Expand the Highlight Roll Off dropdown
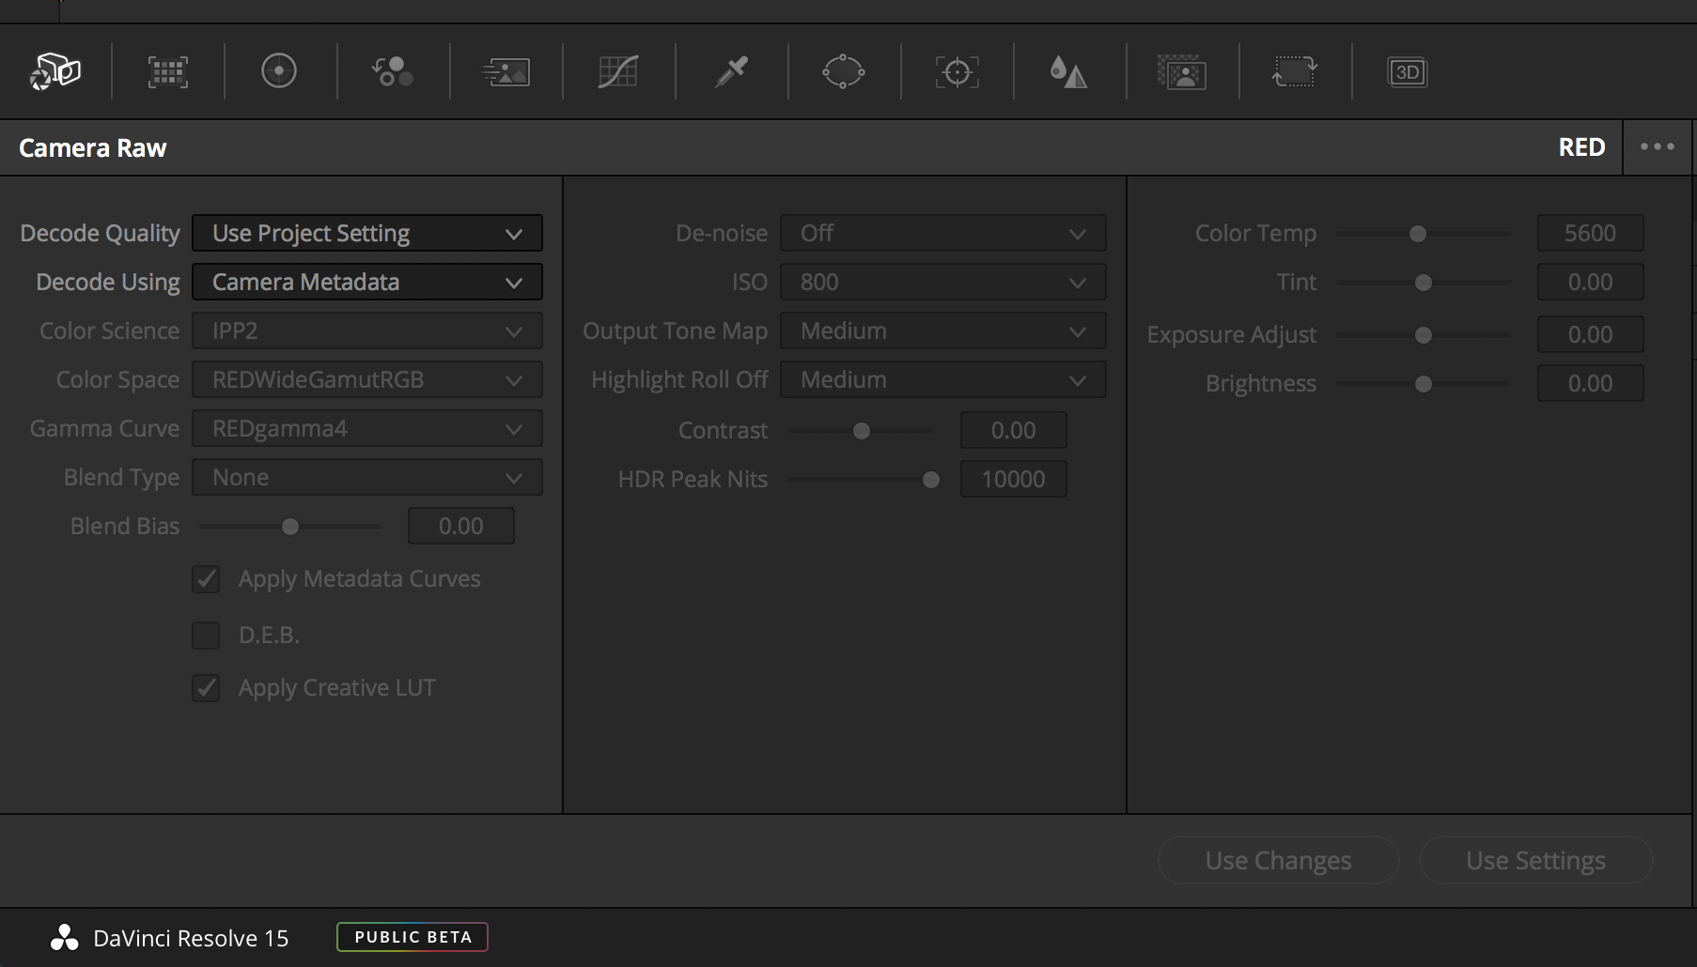1697x967 pixels. pyautogui.click(x=943, y=379)
